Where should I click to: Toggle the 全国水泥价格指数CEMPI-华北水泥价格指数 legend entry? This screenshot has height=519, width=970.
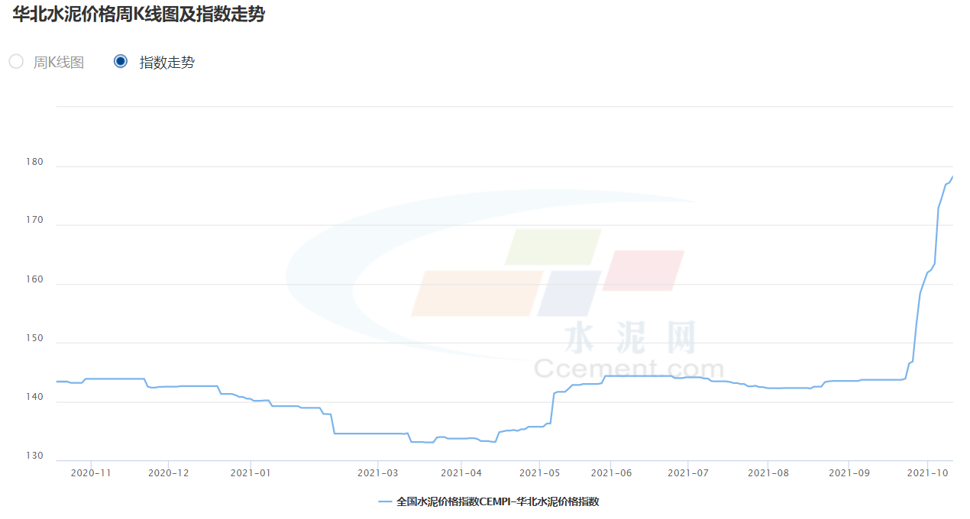489,501
